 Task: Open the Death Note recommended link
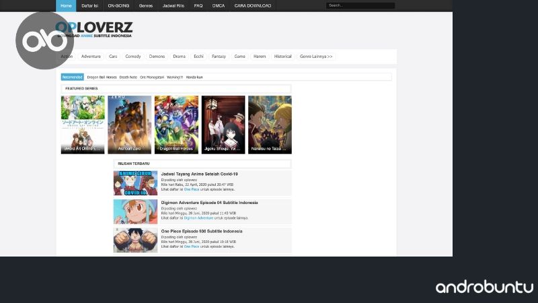(128, 77)
